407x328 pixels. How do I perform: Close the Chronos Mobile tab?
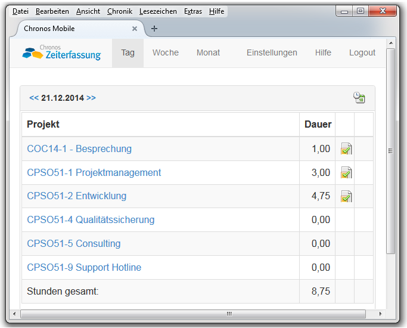(x=135, y=29)
